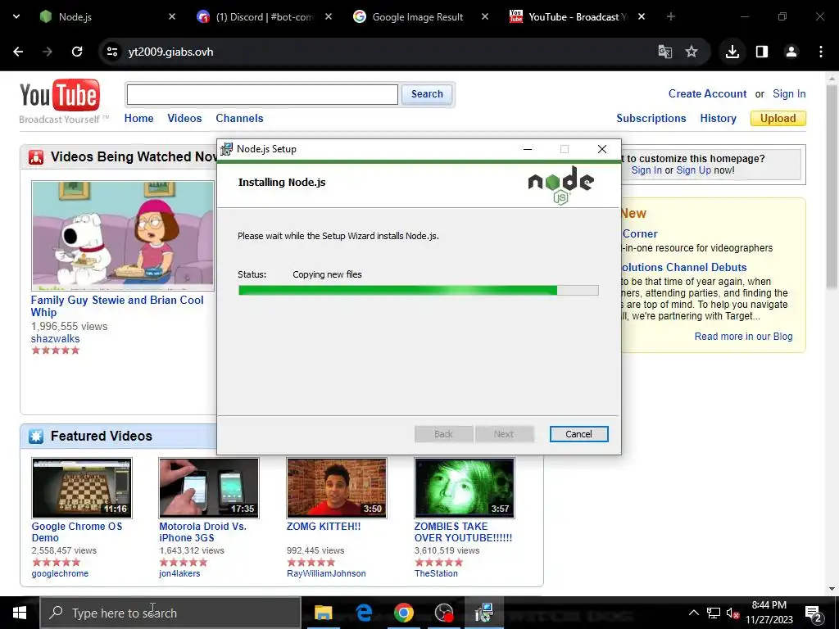Open the History link
This screenshot has height=629, width=839.
[x=718, y=118]
